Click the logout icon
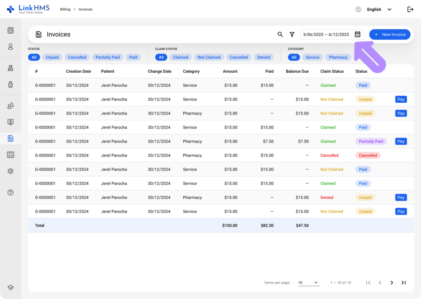The image size is (421, 299). click(x=410, y=9)
